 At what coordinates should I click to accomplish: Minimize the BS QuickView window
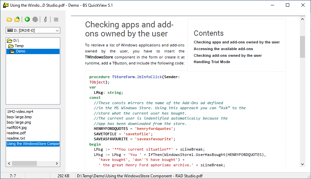tap(273, 5)
